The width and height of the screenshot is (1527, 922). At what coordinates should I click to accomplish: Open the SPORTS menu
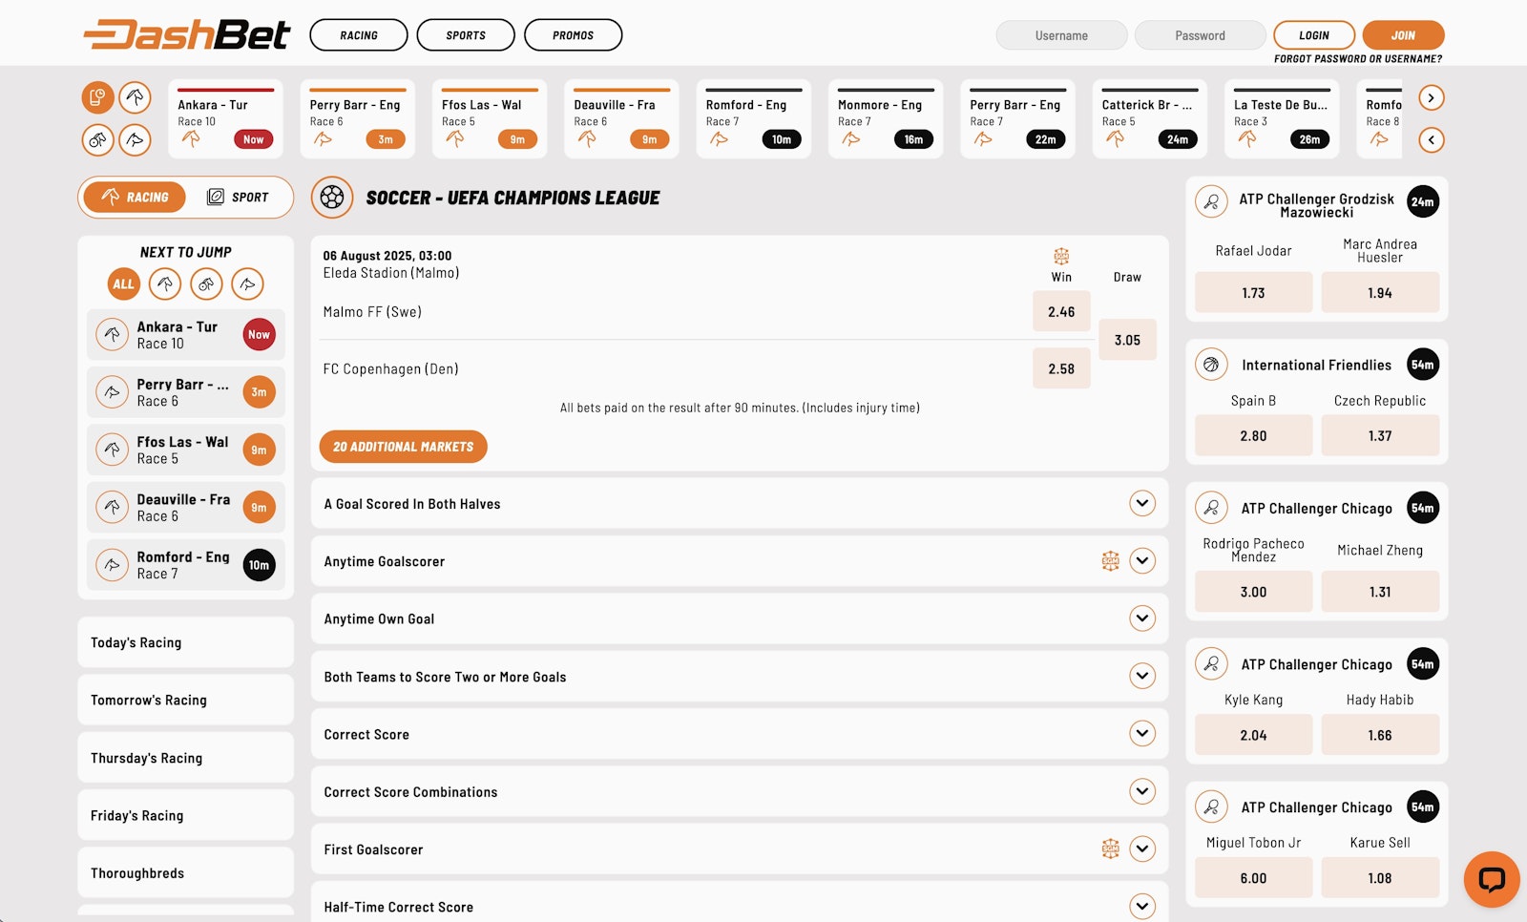(465, 34)
